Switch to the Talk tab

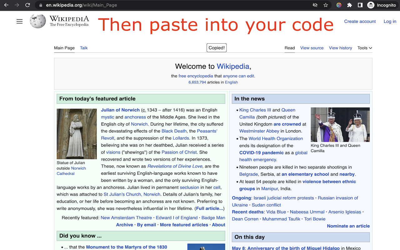(84, 48)
